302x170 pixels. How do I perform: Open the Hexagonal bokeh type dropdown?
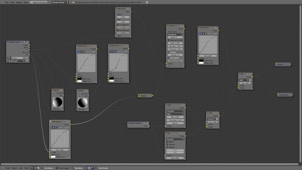click(x=175, y=34)
